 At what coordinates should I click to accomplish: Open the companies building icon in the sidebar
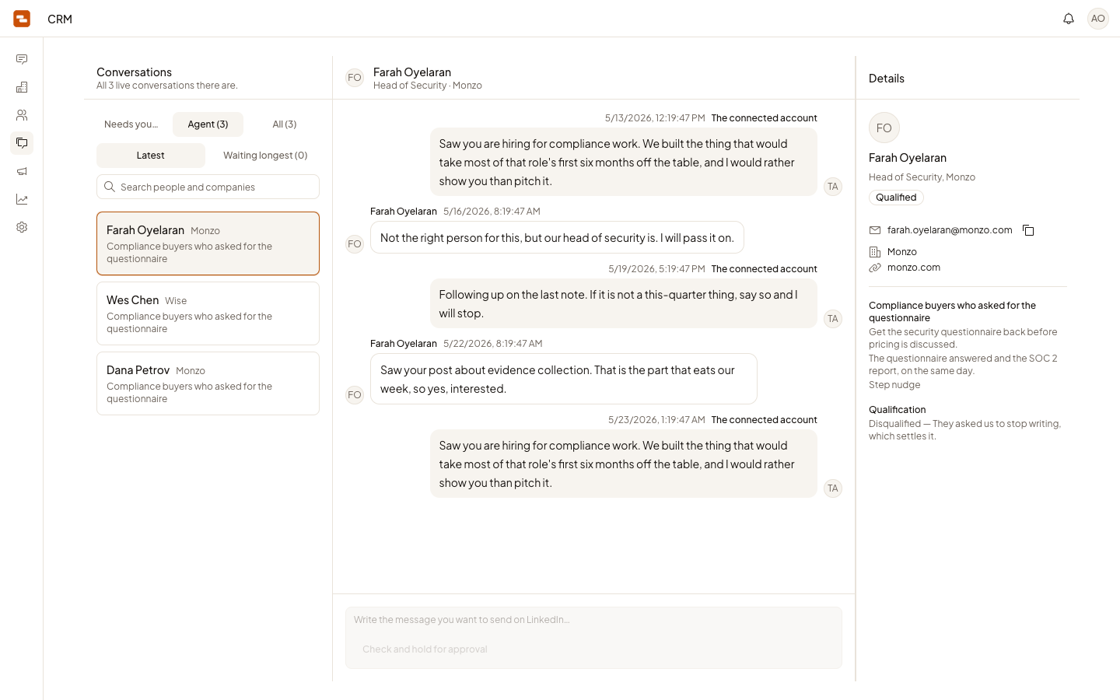tap(22, 87)
